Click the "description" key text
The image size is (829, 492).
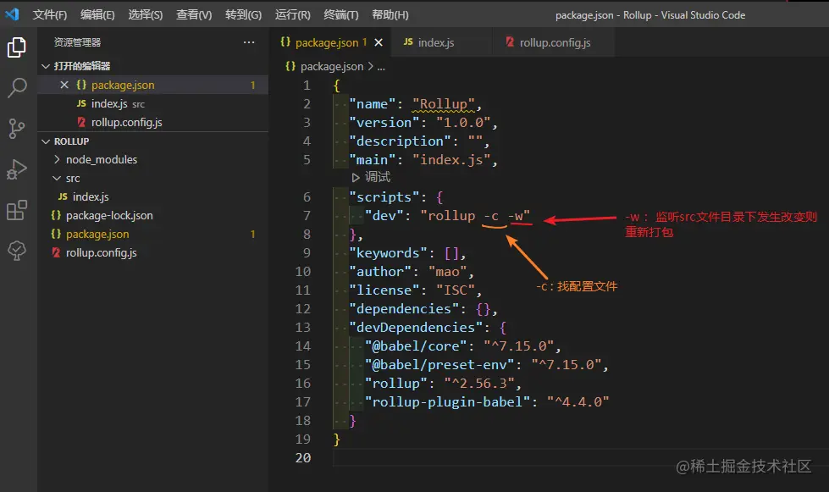click(400, 141)
